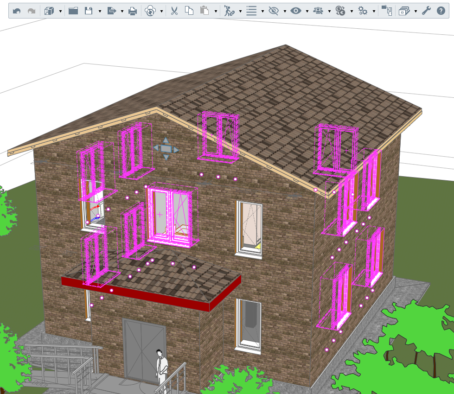Open the currency coins cost icon
Screen dimensions: 454x394
tap(340, 11)
